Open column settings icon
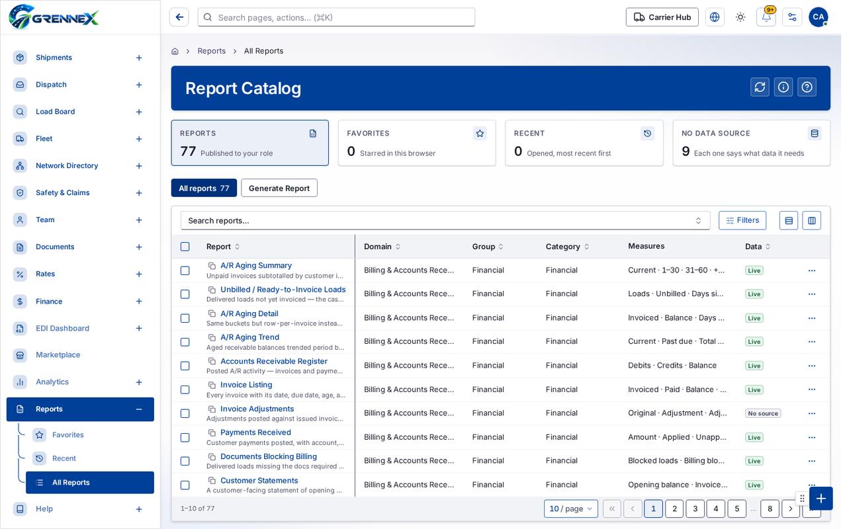847x529 pixels. click(x=812, y=220)
